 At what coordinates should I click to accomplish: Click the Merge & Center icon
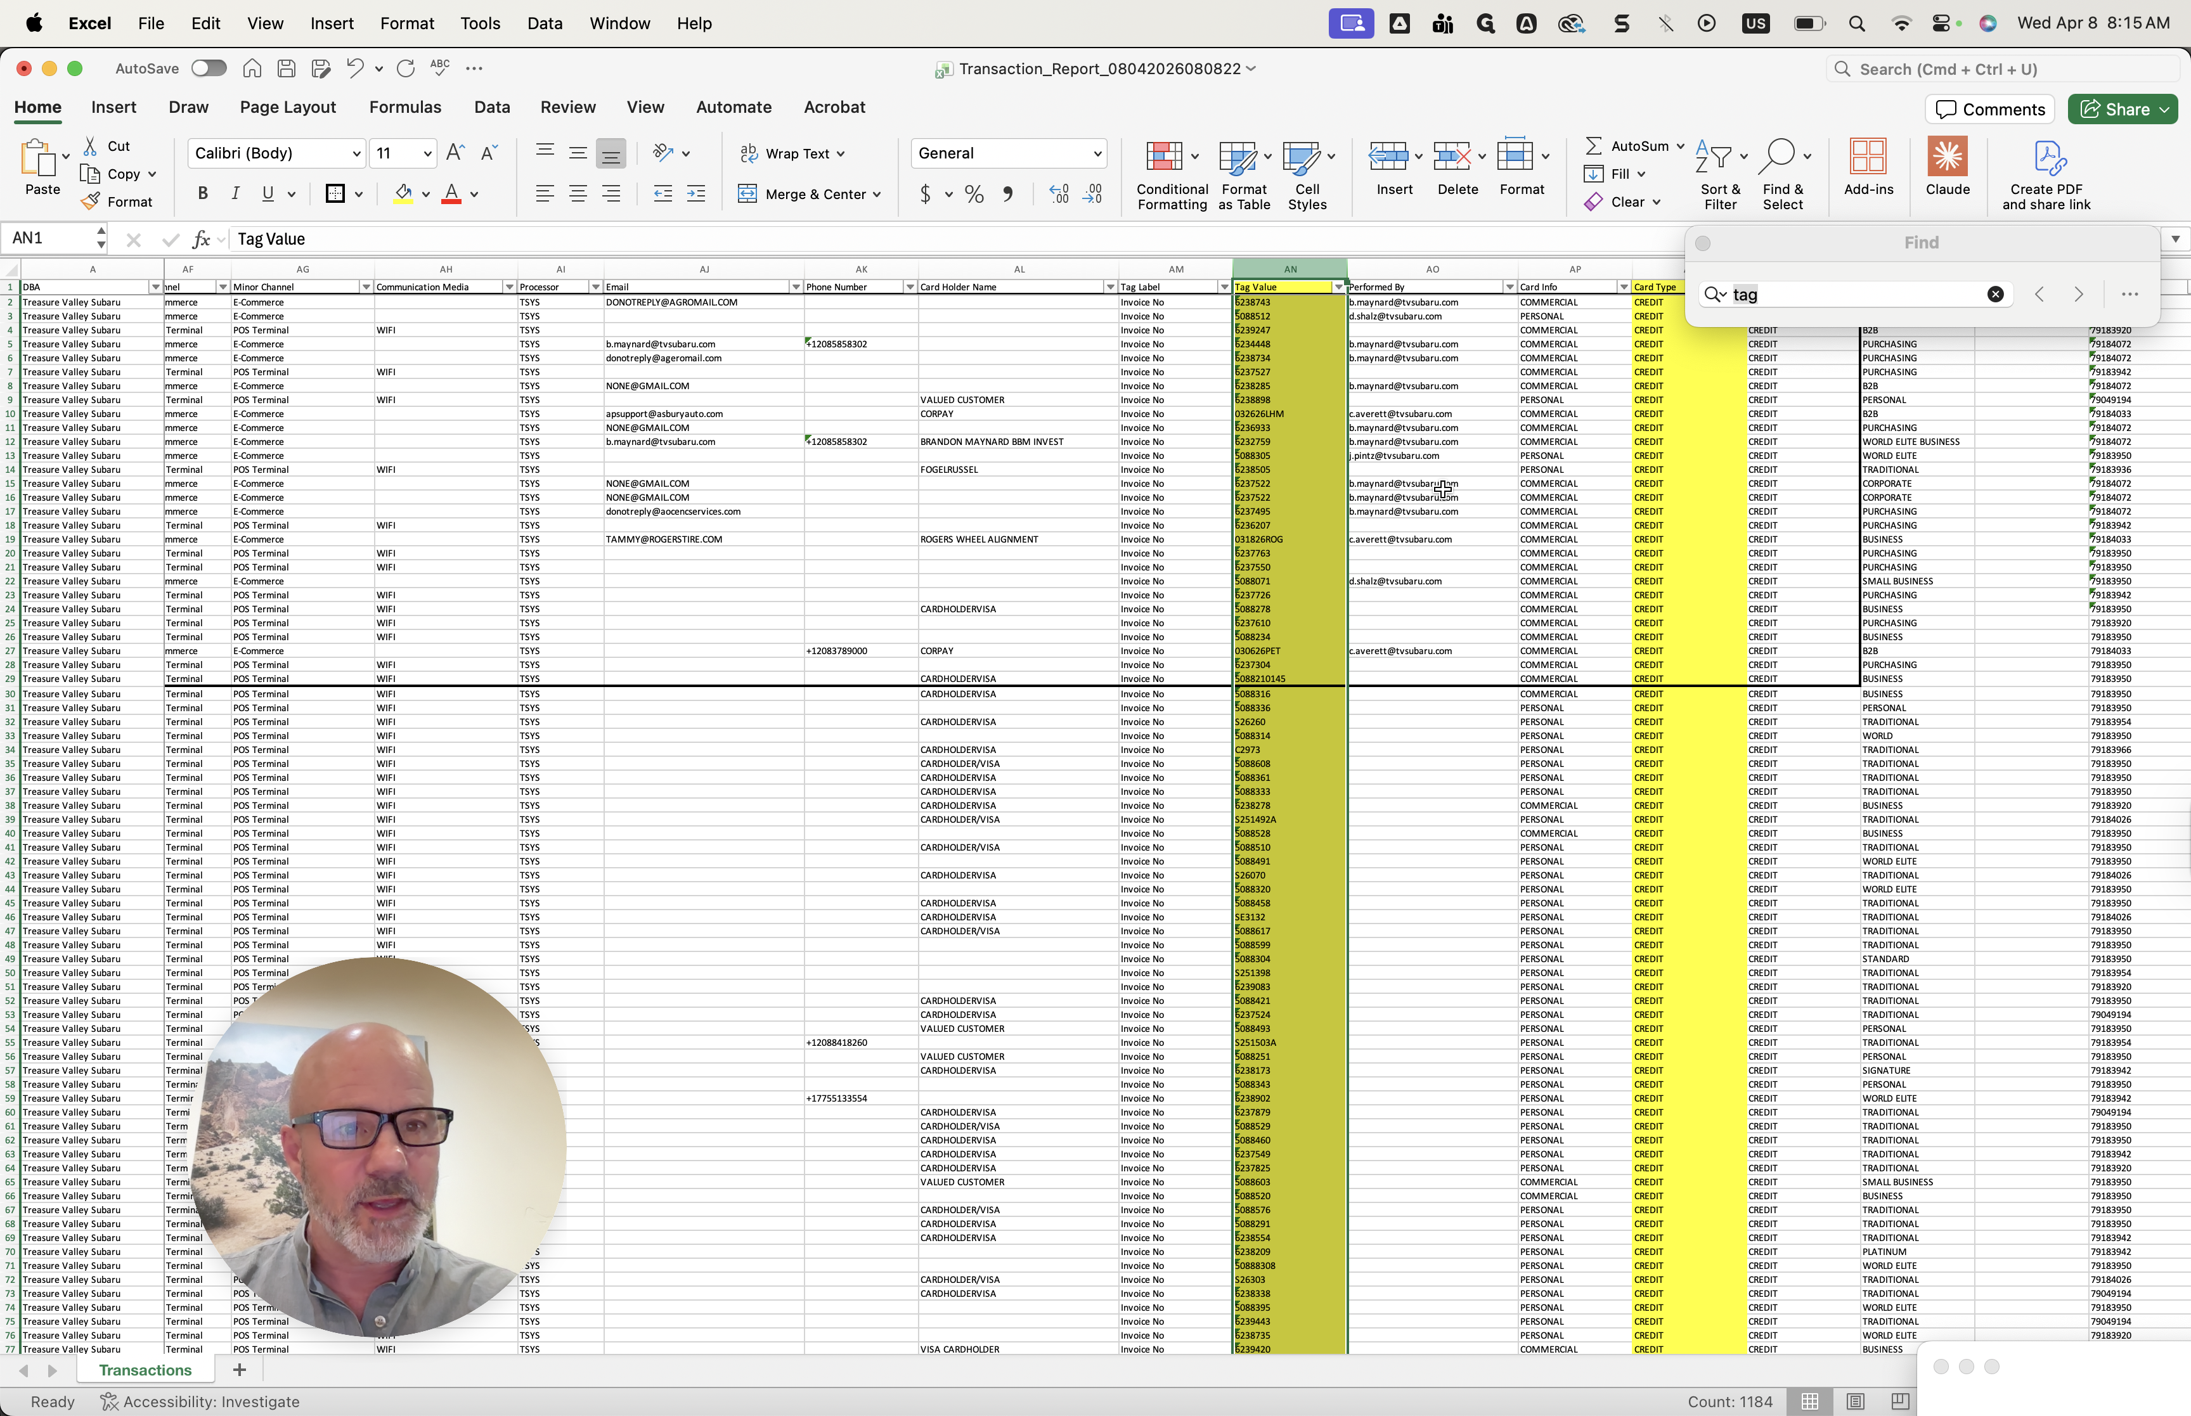coord(747,194)
